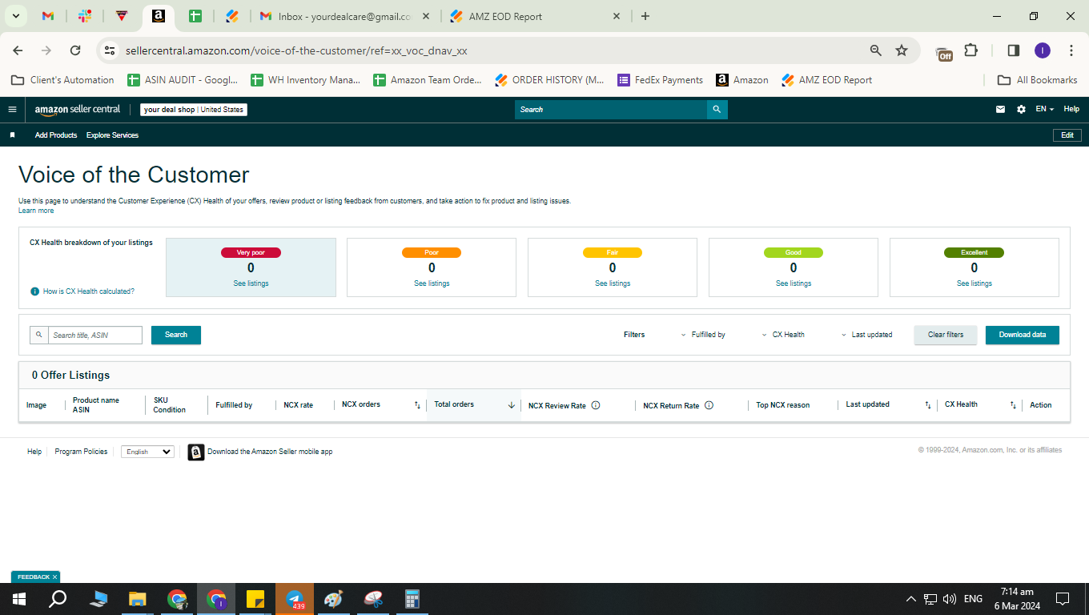1089x615 pixels.
Task: Click the Learn more link
Action: [x=36, y=211]
